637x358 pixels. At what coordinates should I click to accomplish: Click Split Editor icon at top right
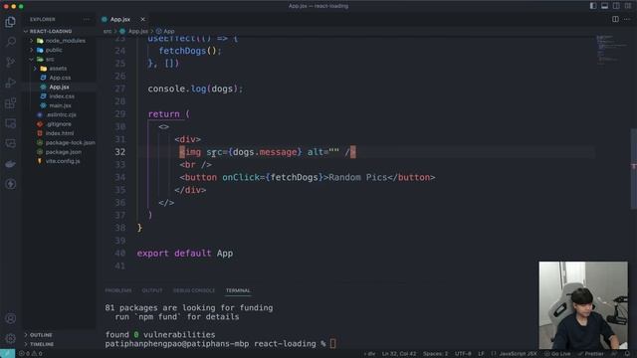(x=615, y=19)
